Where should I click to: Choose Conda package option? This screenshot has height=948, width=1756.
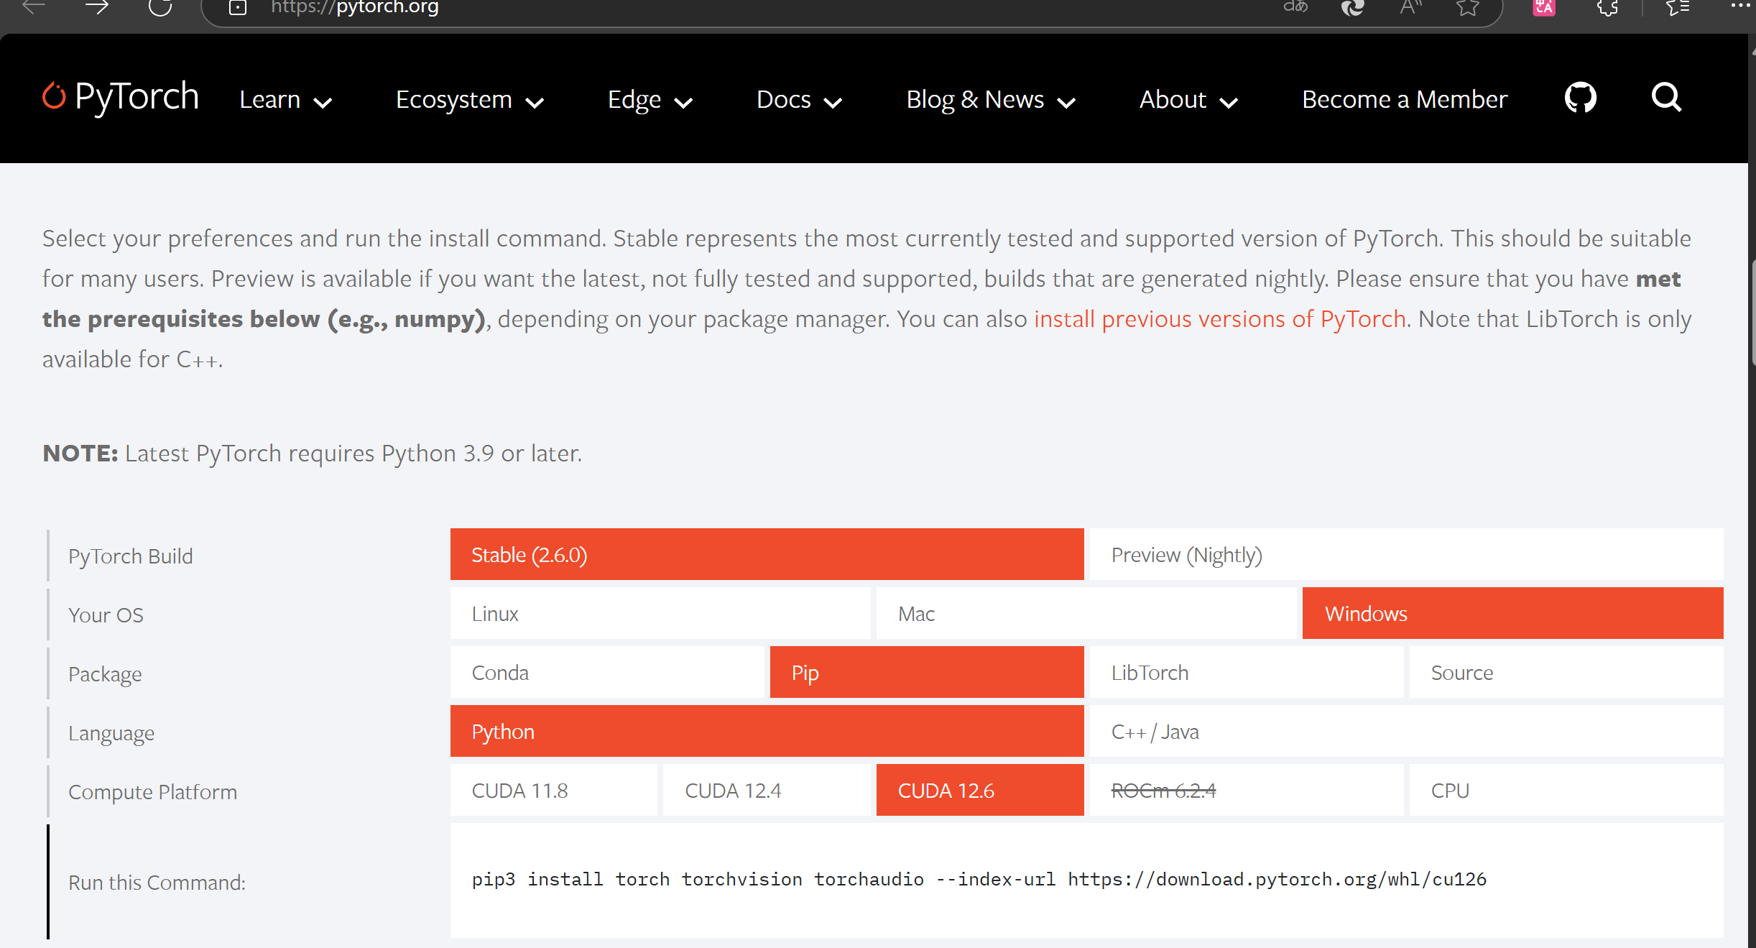pyautogui.click(x=608, y=673)
